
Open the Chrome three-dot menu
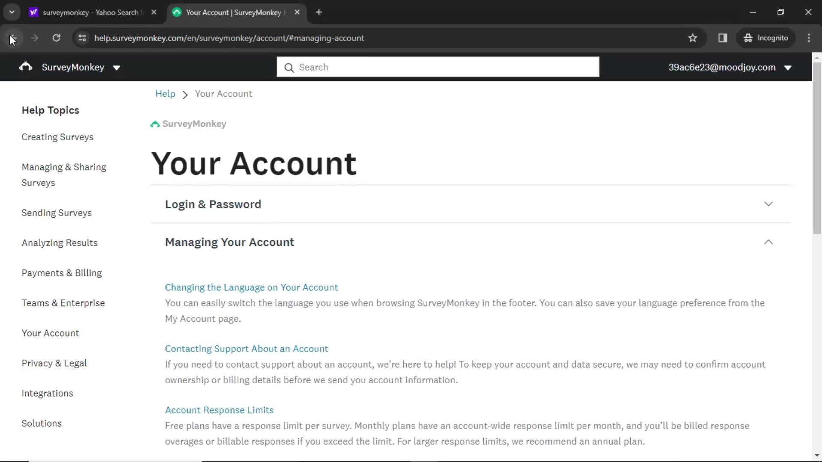(809, 38)
